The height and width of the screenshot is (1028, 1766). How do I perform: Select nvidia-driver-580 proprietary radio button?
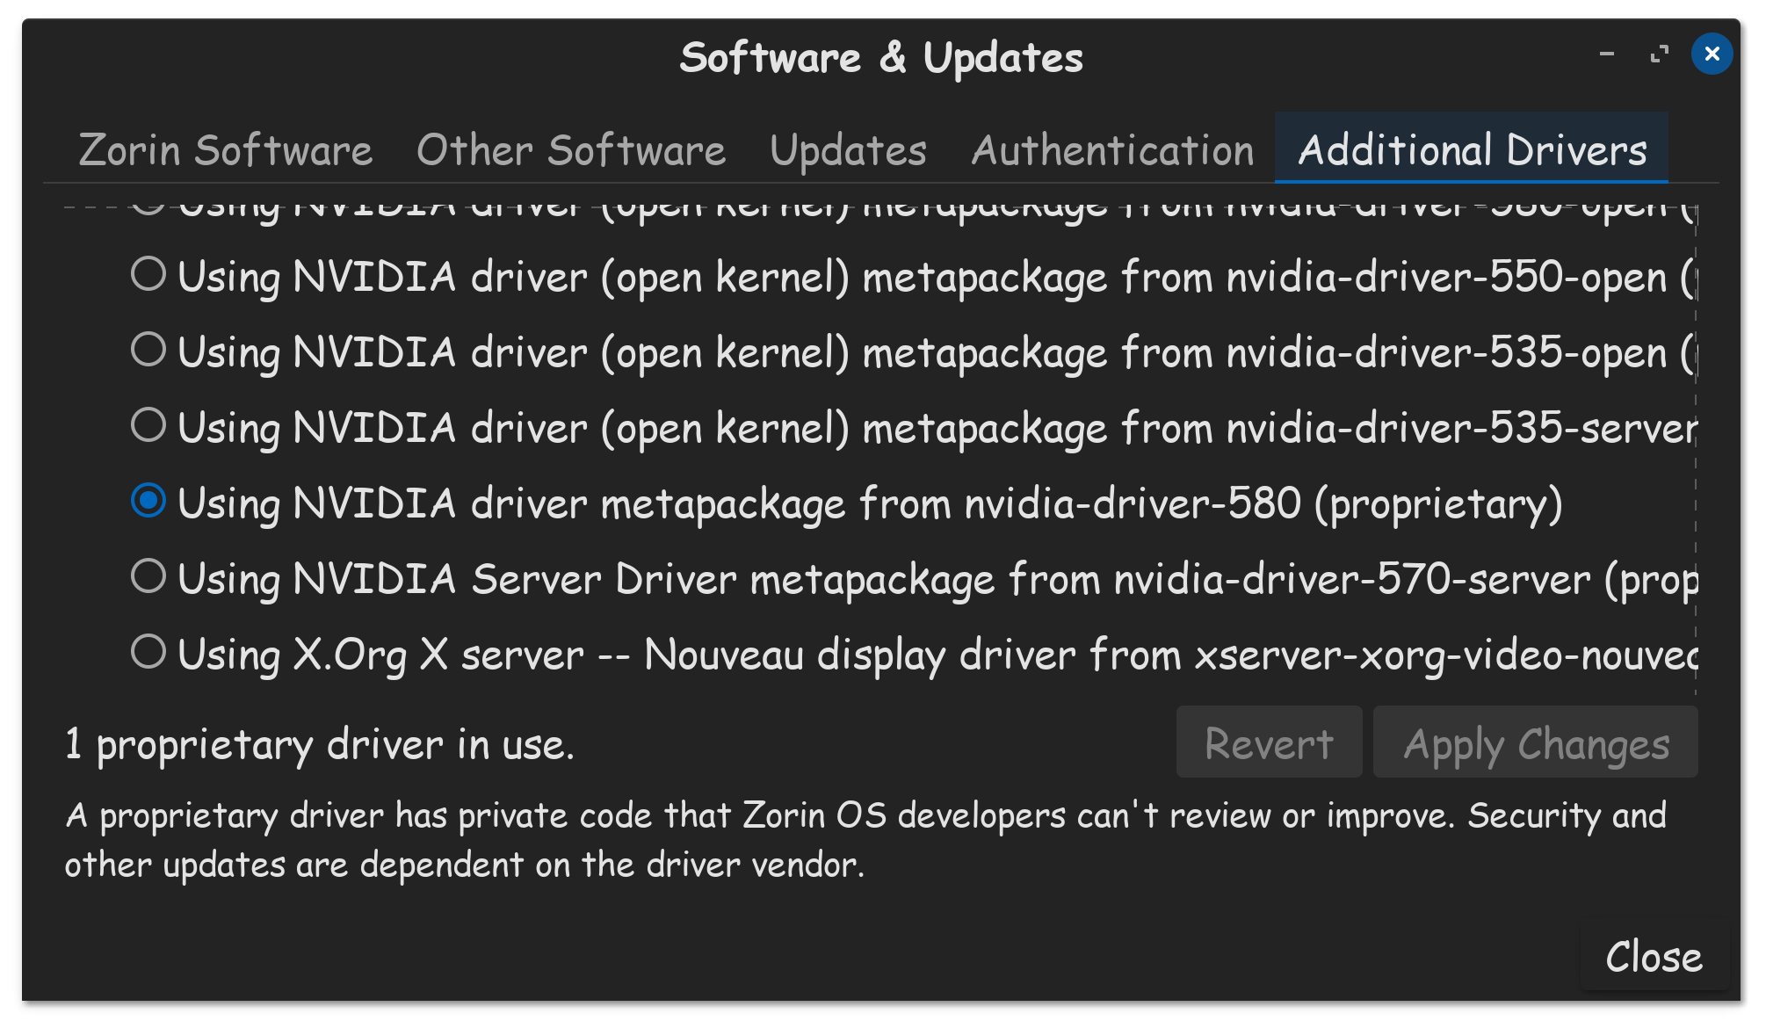point(148,502)
